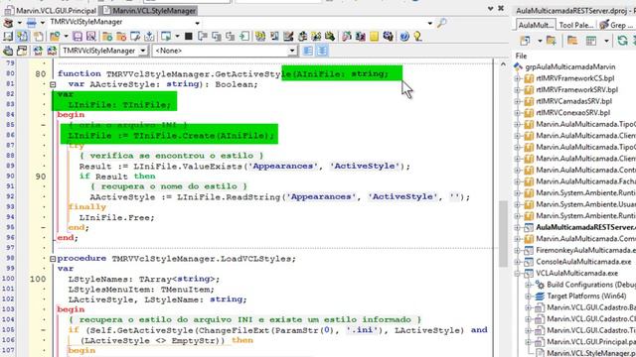Viewport: 636px width, 357px height.
Task: Click the copy pages toolbar icon
Action: coord(38,37)
